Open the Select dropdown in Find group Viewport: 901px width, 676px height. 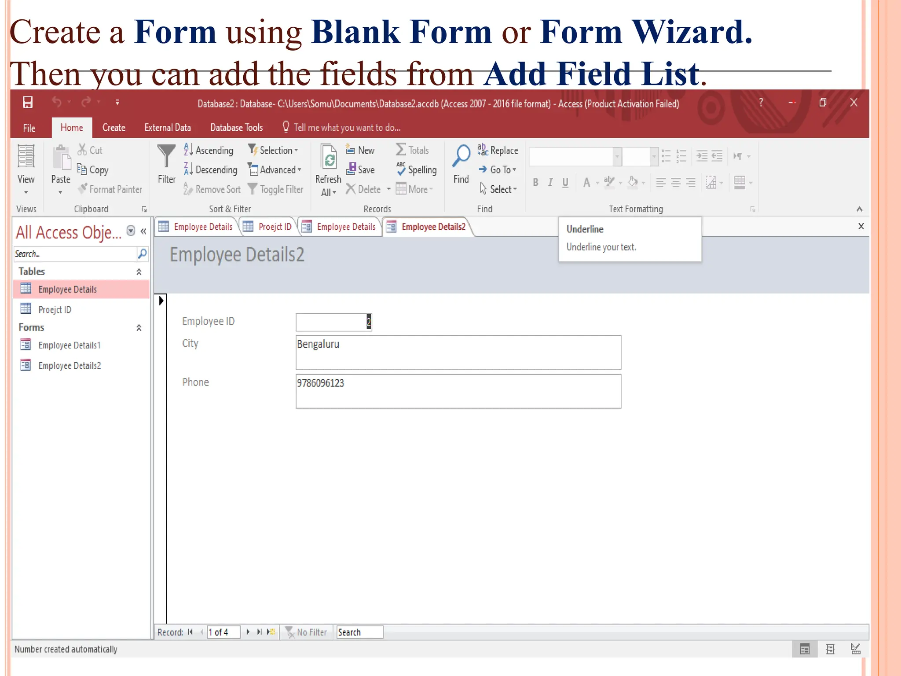(x=498, y=189)
